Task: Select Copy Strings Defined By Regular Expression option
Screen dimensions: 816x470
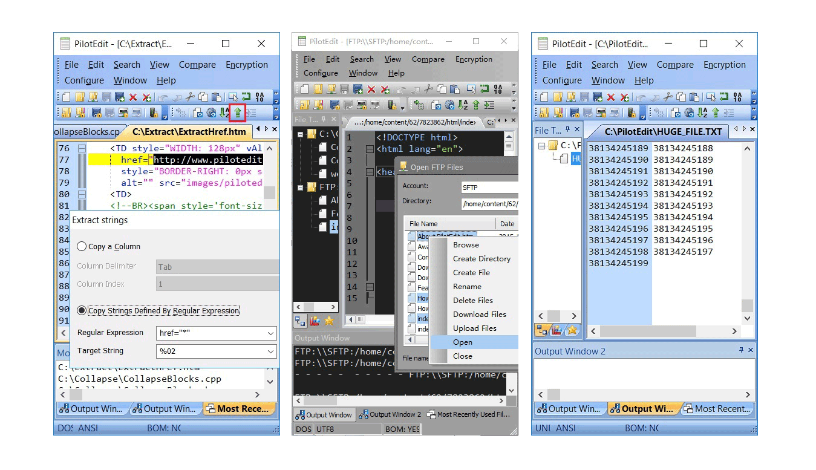Action: point(82,310)
